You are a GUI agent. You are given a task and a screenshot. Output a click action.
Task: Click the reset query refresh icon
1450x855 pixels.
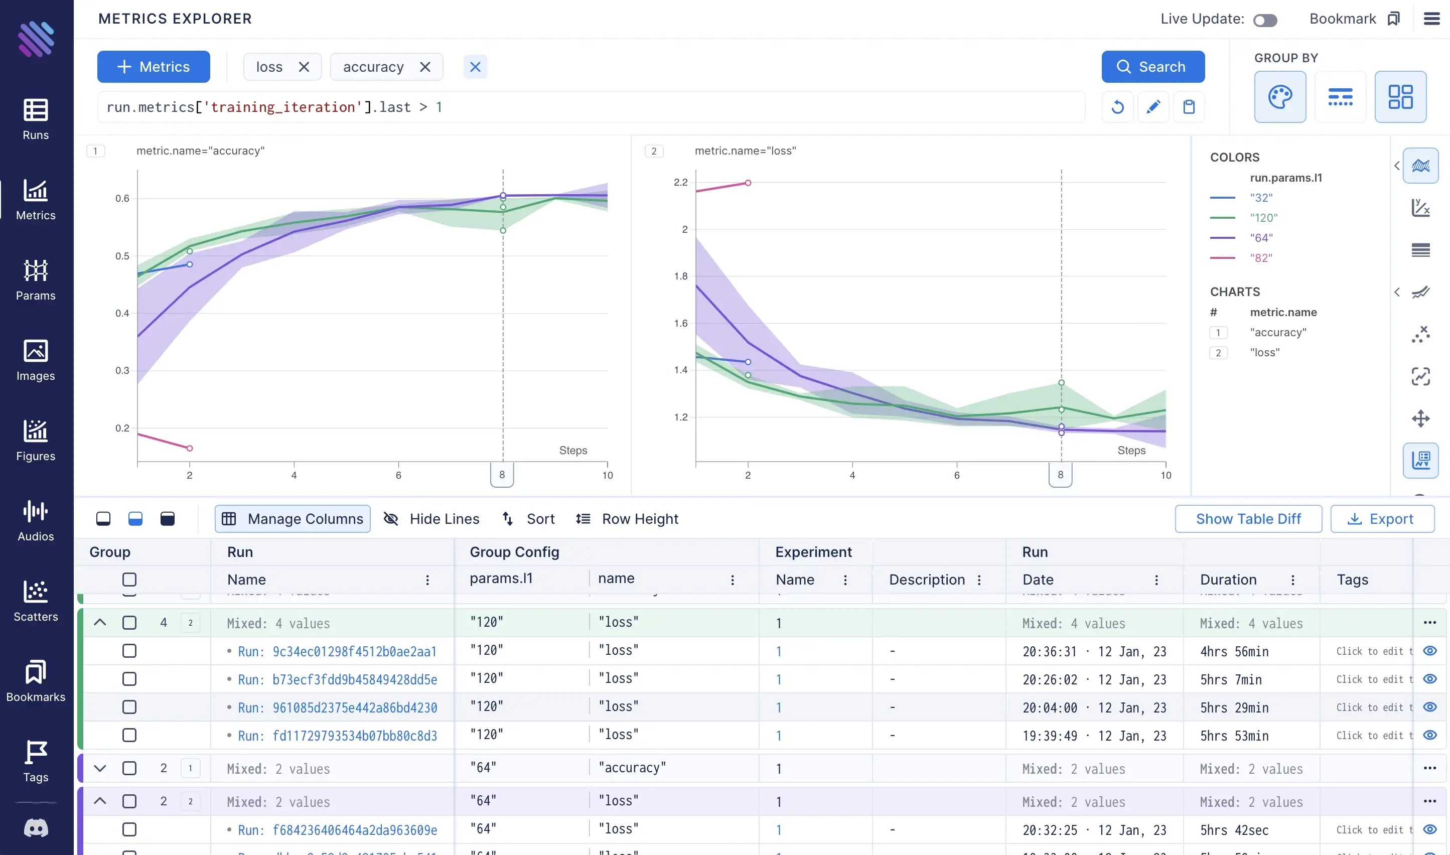1117,107
